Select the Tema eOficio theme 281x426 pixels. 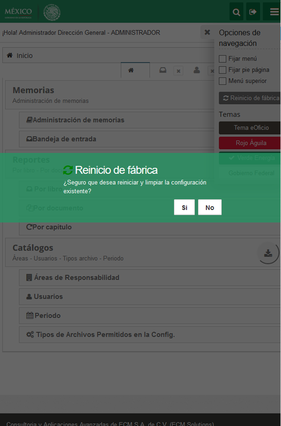click(250, 128)
